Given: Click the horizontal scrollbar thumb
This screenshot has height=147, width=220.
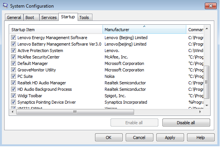Looking at the screenshot, I should 75,112.
